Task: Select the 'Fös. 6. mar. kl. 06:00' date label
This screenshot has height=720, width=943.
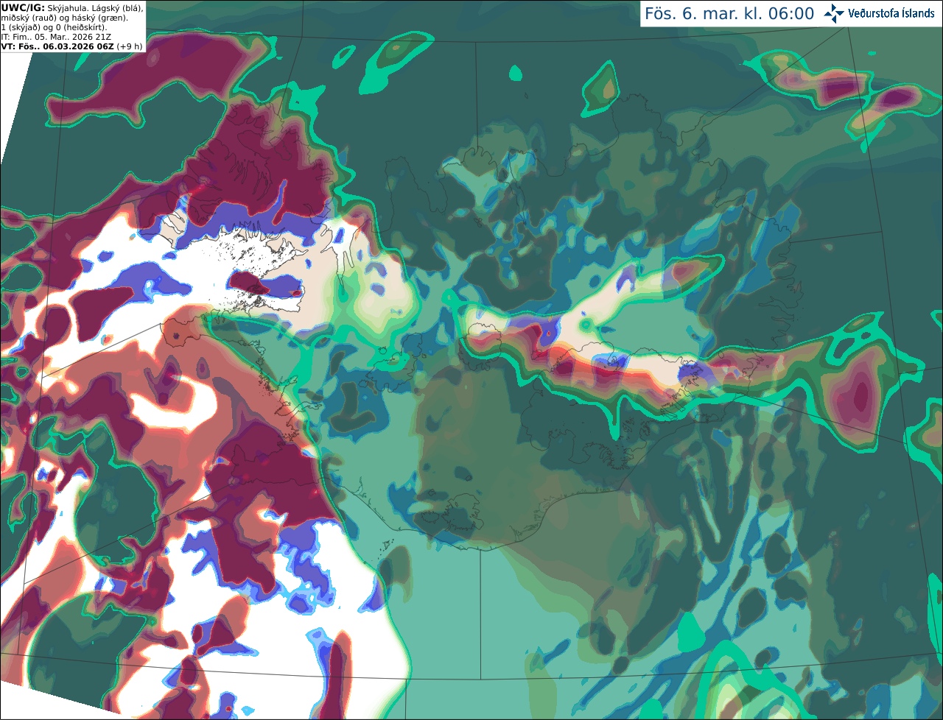Action: [729, 14]
